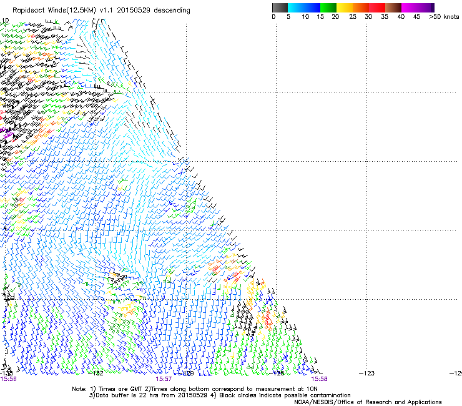Image resolution: width=462 pixels, height=406 pixels.
Task: Click the '-129' longitude axis label
Action: pos(187,374)
